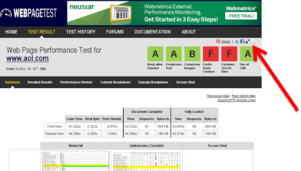Click the Screen Shot column header
301x171 pixels.
(x=217, y=146)
